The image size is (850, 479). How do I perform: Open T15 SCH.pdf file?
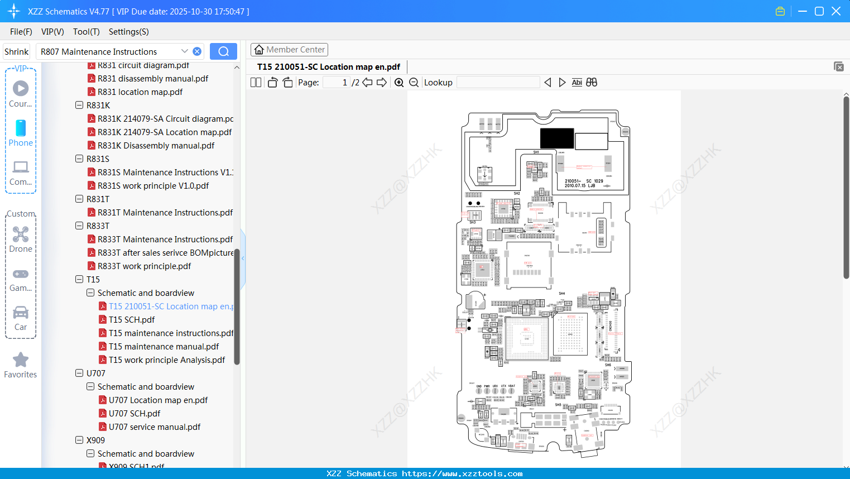(x=132, y=319)
